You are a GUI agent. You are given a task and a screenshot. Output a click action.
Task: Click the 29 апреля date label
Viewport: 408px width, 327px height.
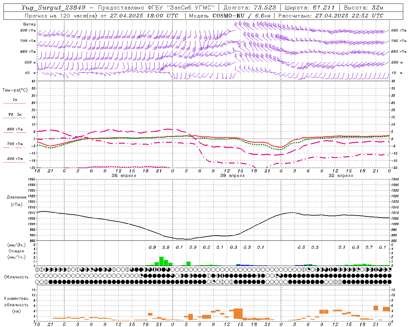click(x=232, y=176)
